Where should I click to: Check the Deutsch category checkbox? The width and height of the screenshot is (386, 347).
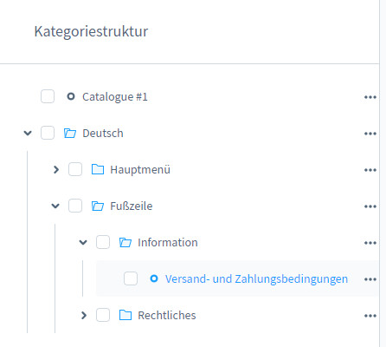pos(48,133)
